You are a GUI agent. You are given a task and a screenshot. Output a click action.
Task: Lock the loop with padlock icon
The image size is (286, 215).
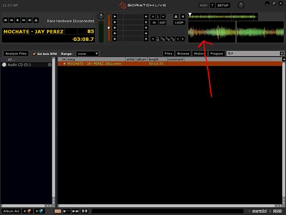(x=176, y=17)
